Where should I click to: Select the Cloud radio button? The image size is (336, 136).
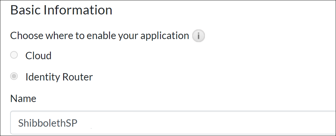pyautogui.click(x=14, y=56)
